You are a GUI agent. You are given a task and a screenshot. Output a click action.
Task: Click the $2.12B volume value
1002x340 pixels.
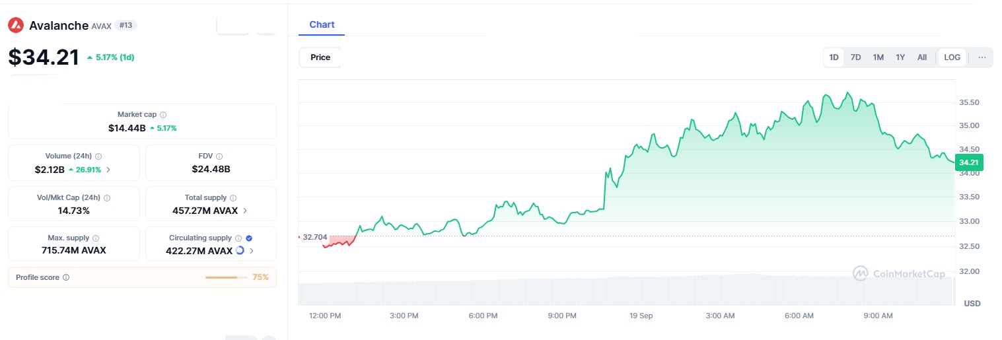pos(50,170)
